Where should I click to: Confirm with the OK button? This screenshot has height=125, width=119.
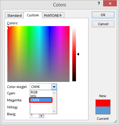pyautogui.click(x=103, y=15)
